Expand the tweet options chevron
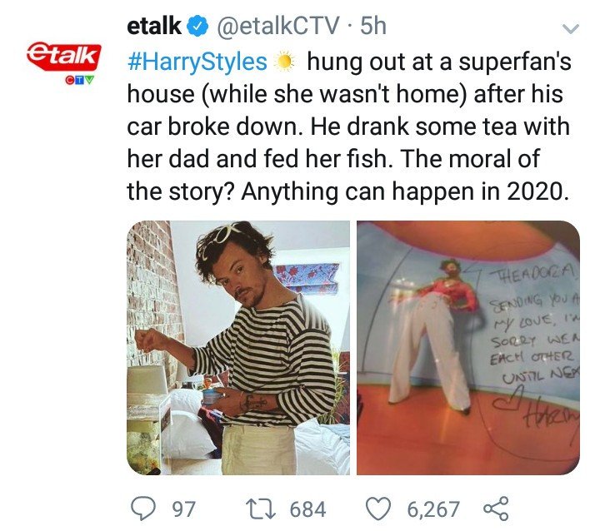 [571, 29]
